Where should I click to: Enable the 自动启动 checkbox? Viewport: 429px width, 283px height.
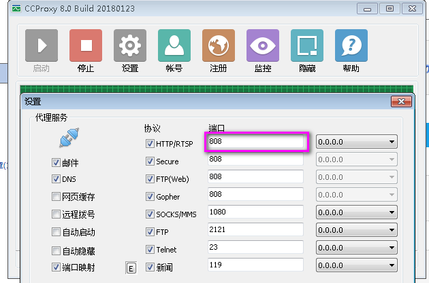[56, 232]
